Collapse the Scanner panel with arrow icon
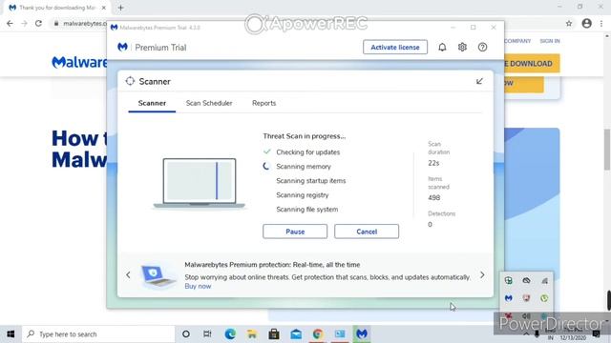 coord(479,81)
